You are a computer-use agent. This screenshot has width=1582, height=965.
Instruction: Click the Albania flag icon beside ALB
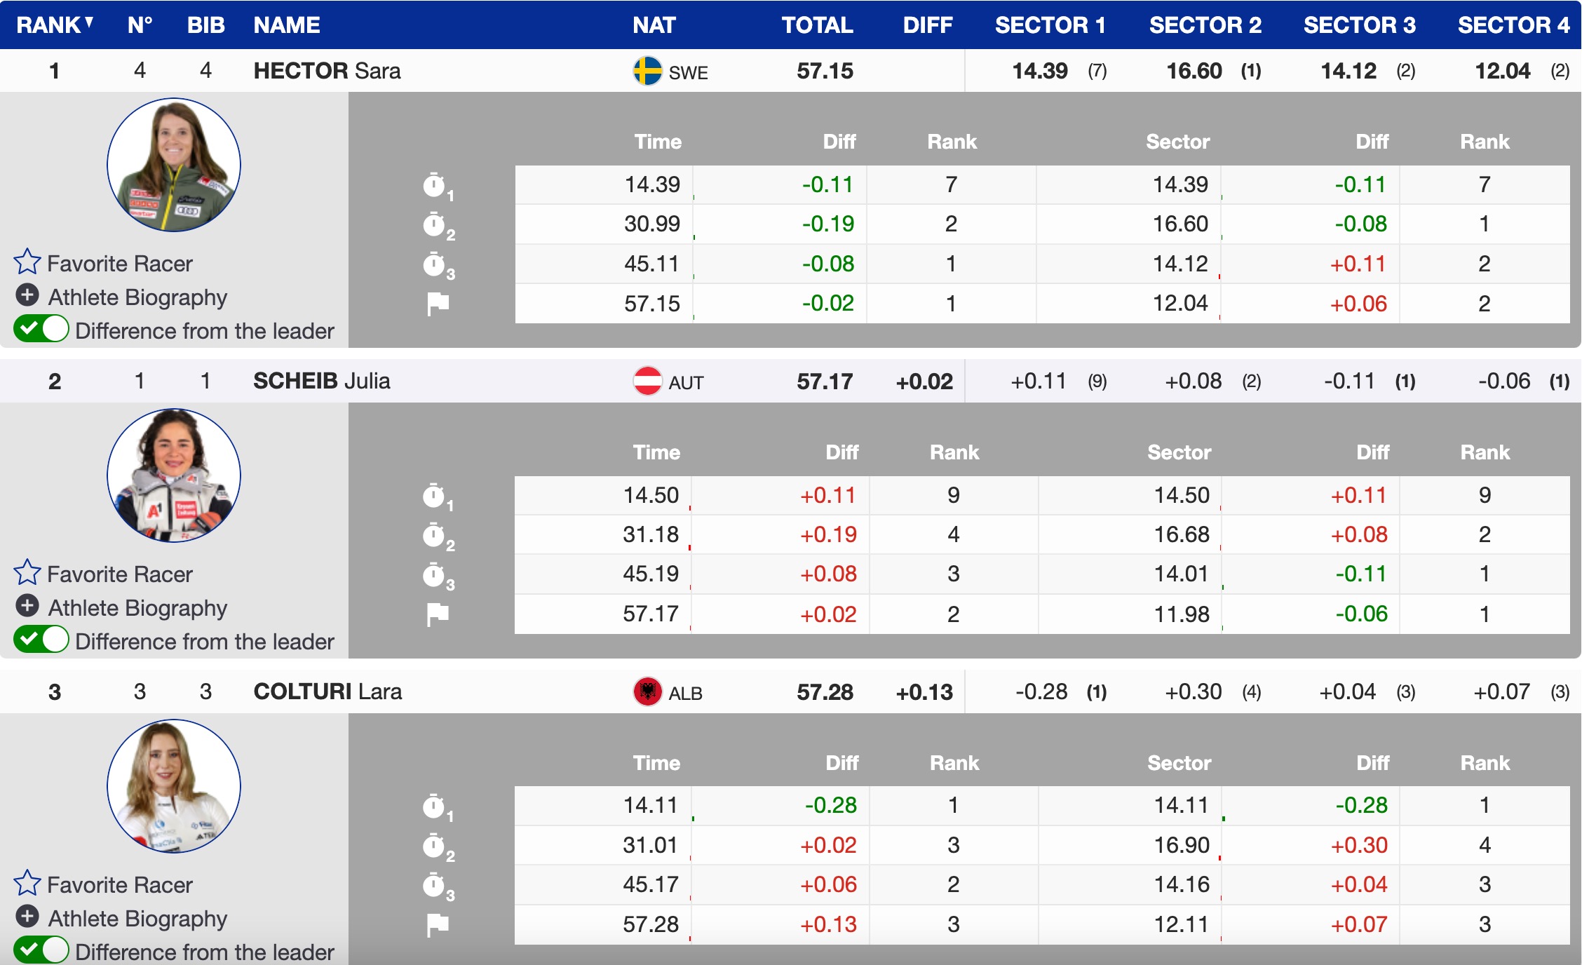647,692
